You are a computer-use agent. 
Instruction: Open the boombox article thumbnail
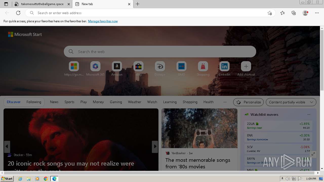199,128
